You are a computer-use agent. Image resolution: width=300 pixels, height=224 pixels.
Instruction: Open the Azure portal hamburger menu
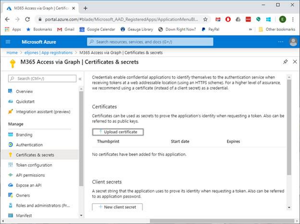(x=8, y=42)
